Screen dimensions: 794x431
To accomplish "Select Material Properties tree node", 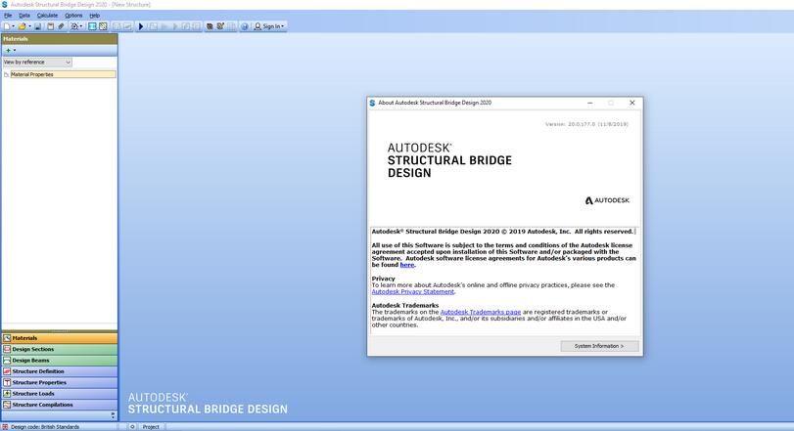I will [x=63, y=74].
